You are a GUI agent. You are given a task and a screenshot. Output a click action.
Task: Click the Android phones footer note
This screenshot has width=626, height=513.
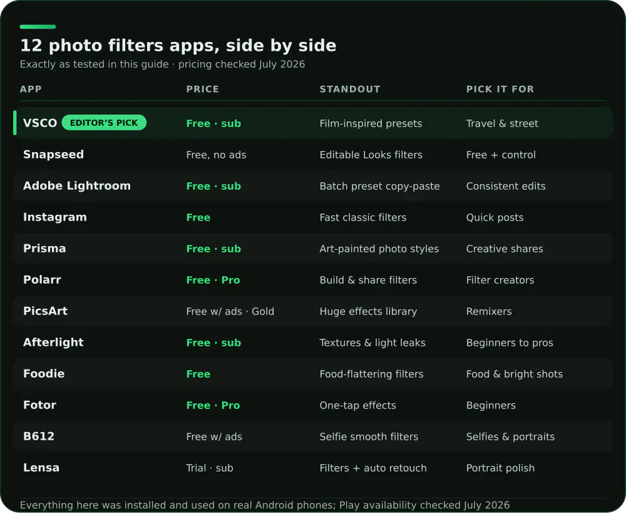[265, 505]
